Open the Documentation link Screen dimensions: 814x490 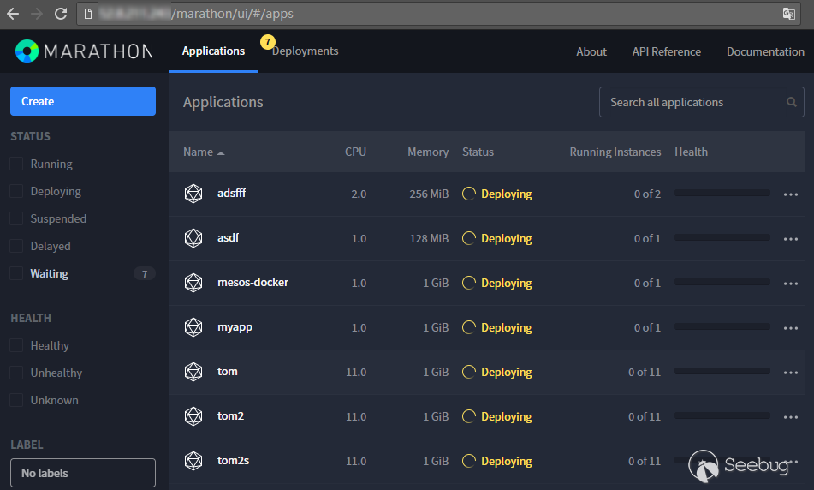pos(765,51)
